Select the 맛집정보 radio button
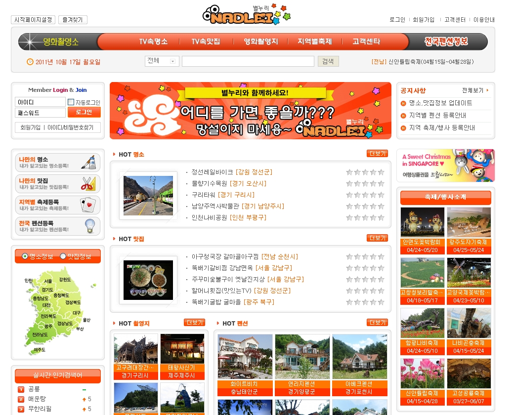The image size is (514, 415). point(63,256)
